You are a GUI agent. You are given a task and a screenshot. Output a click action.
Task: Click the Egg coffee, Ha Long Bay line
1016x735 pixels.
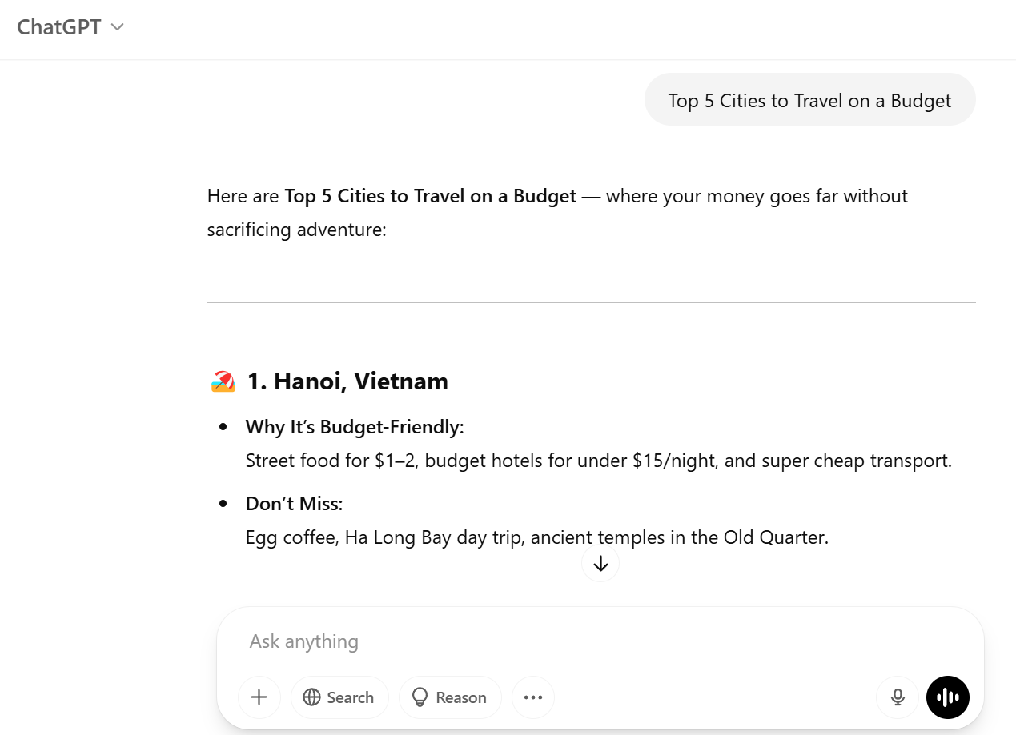tap(536, 537)
